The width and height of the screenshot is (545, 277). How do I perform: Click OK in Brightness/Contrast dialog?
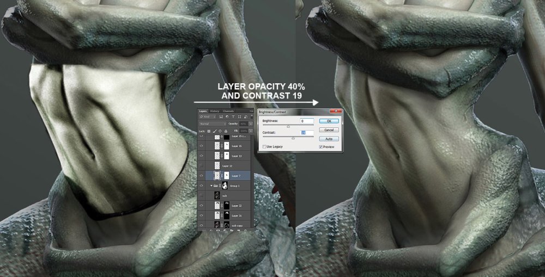coord(329,121)
